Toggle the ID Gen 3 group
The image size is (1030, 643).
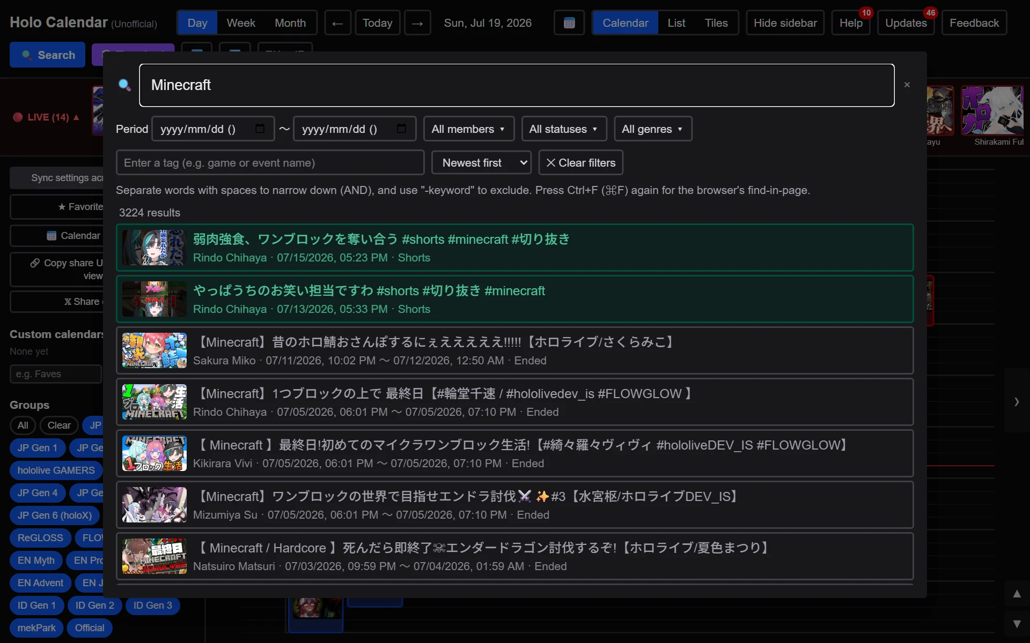pos(152,605)
